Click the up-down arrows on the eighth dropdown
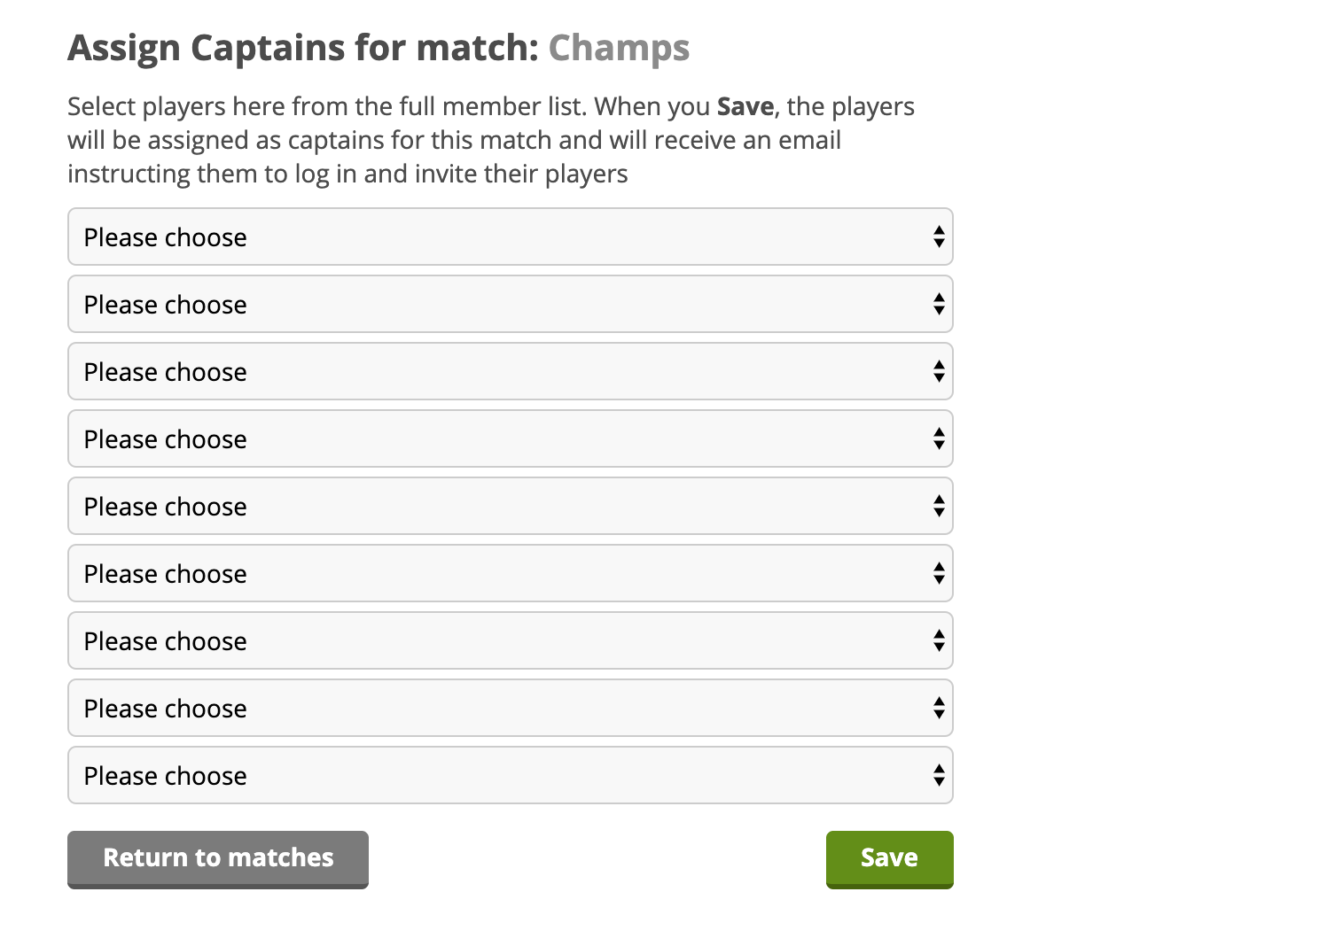Viewport: 1319px width, 946px height. (939, 708)
